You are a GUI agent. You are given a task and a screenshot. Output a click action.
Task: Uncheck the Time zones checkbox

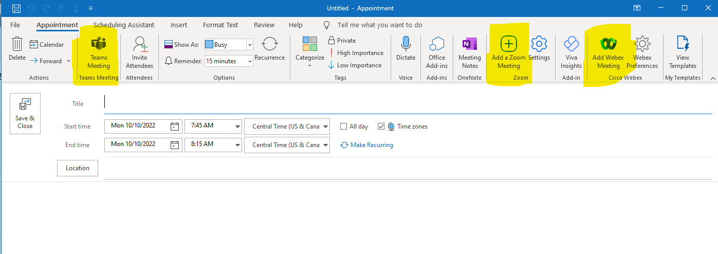(x=381, y=126)
